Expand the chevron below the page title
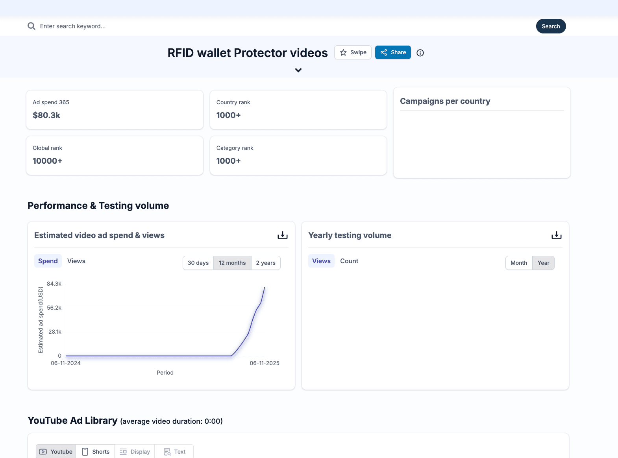 [x=298, y=70]
